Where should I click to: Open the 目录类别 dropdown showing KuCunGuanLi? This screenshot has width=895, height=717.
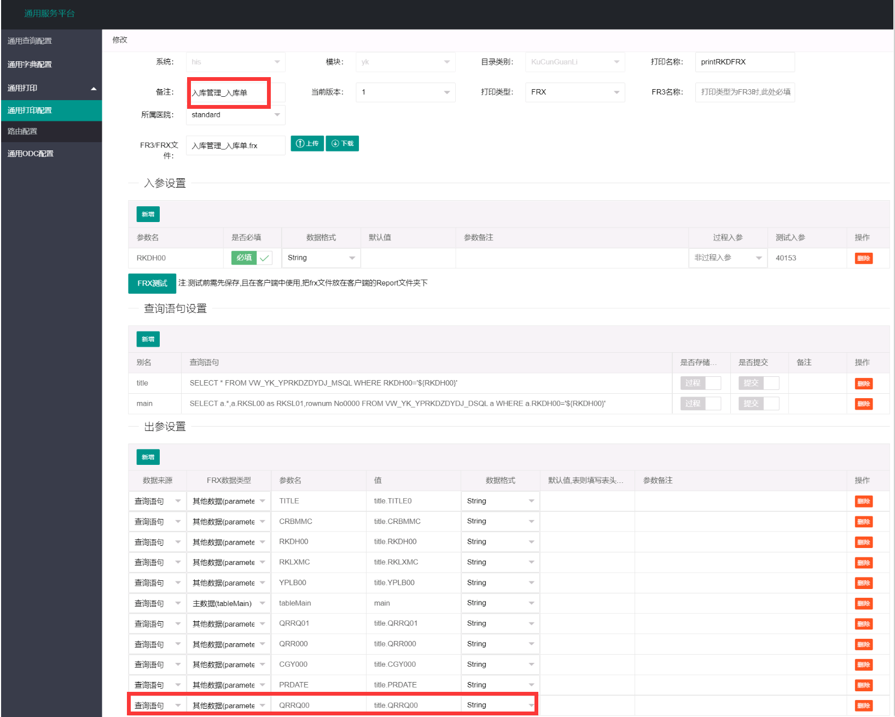(575, 62)
